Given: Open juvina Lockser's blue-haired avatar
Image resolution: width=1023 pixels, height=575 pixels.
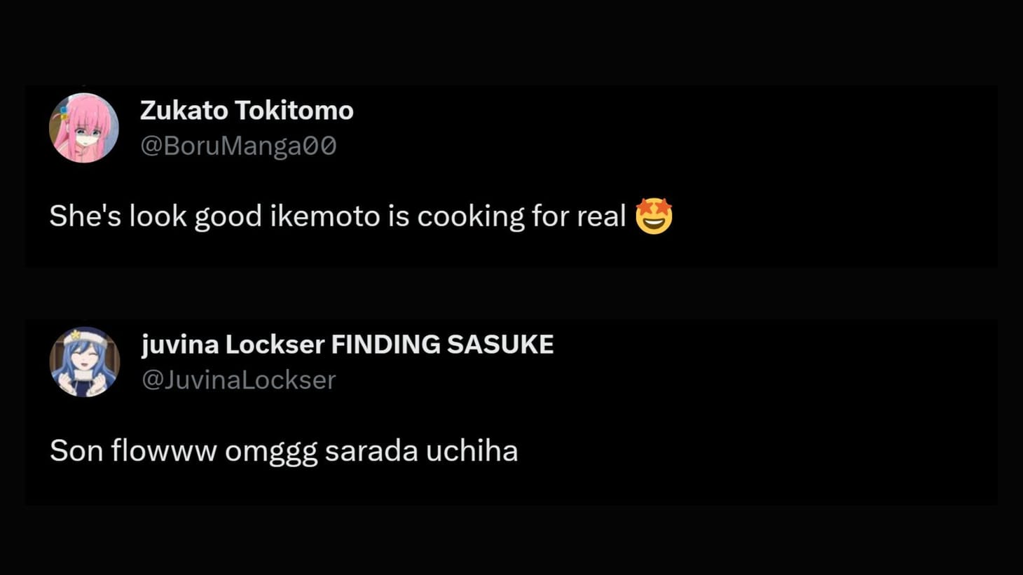Looking at the screenshot, I should tap(85, 362).
